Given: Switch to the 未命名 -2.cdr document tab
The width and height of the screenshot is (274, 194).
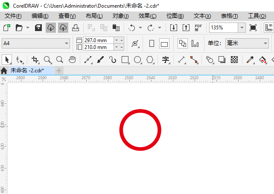Looking at the screenshot, I should (x=32, y=71).
